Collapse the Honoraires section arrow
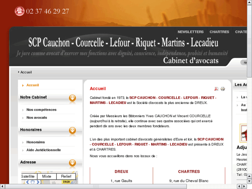 pos(72,130)
